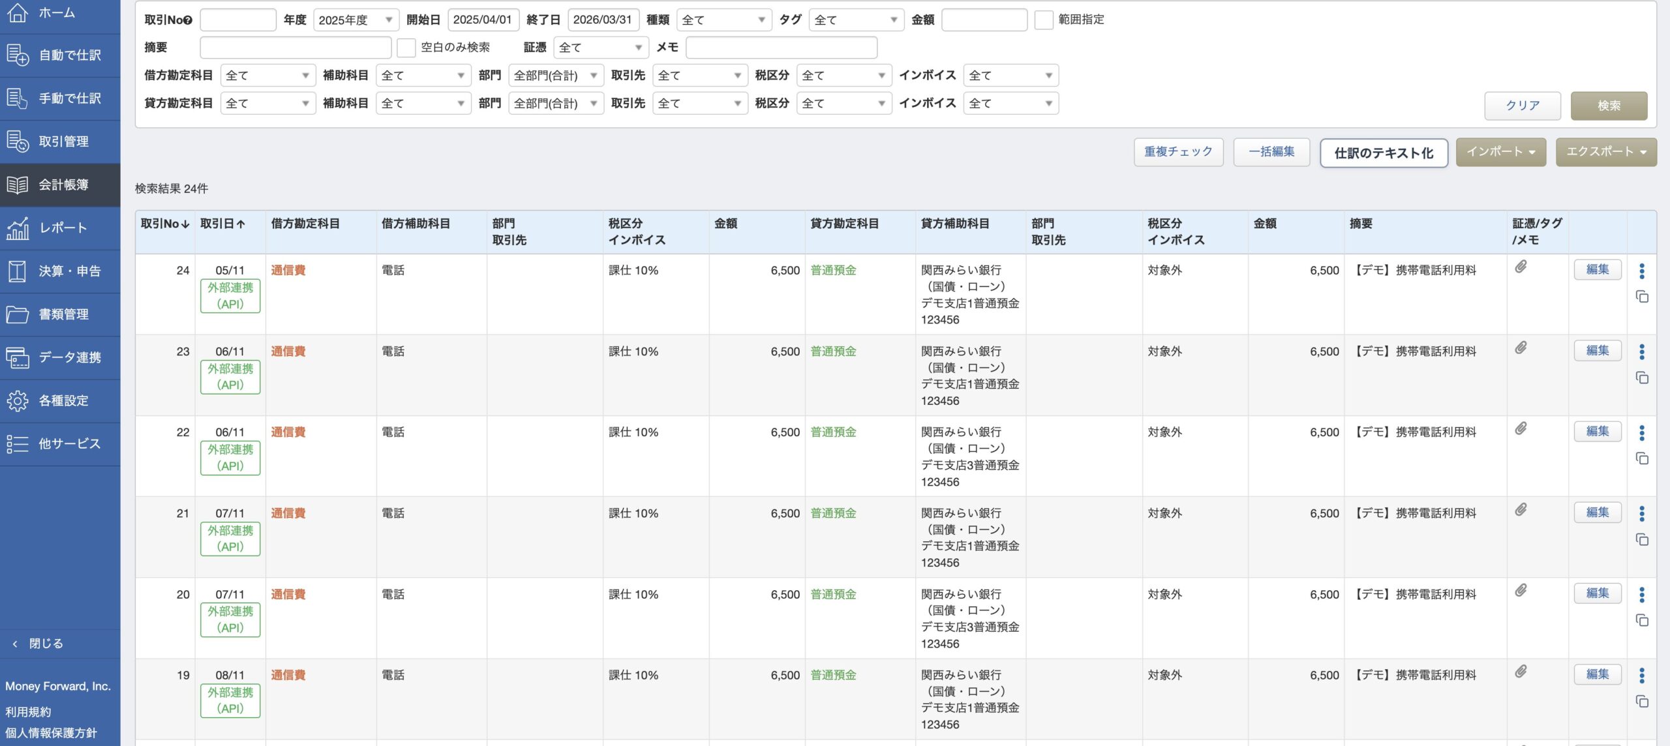Click help icon next to 取引No

188,20
